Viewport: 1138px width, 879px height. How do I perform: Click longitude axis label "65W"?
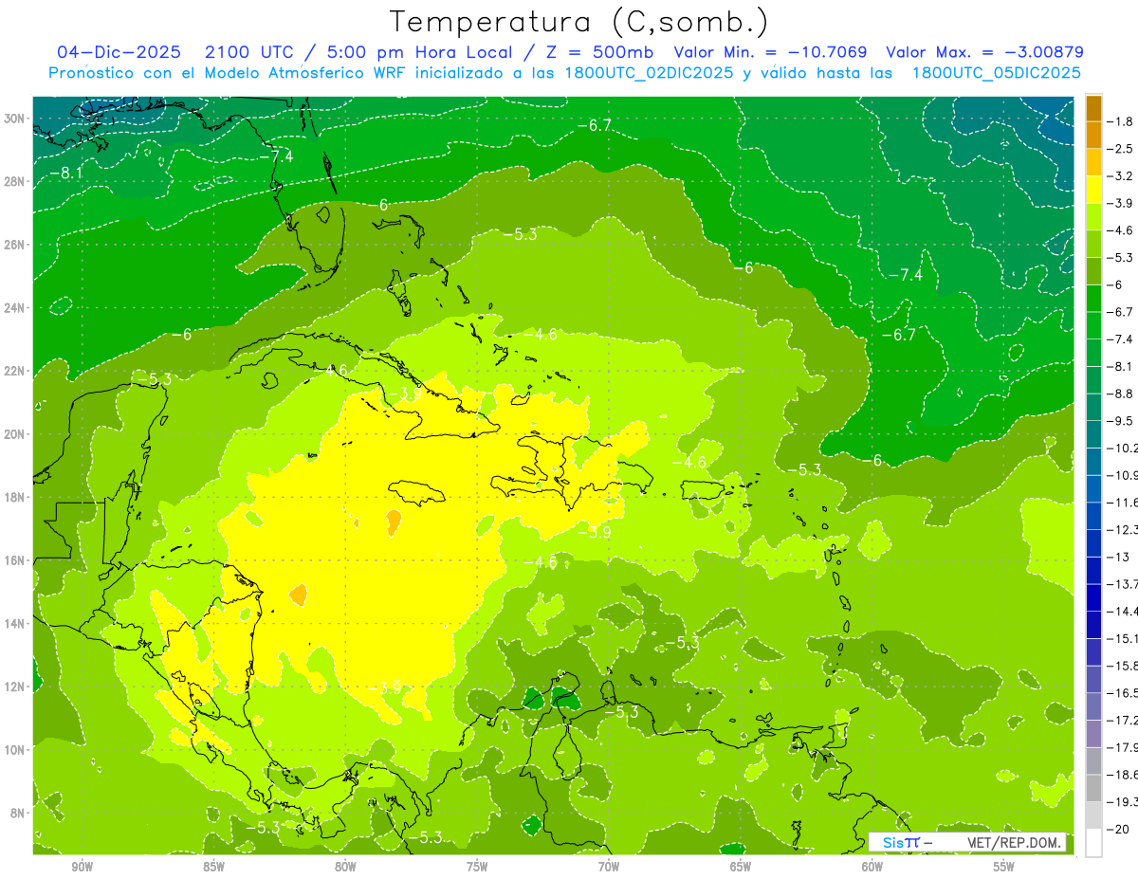click(x=741, y=867)
